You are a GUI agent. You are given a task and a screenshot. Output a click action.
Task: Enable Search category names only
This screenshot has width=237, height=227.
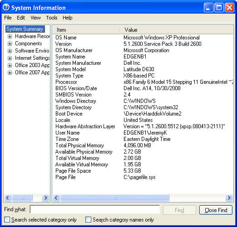tap(88, 219)
